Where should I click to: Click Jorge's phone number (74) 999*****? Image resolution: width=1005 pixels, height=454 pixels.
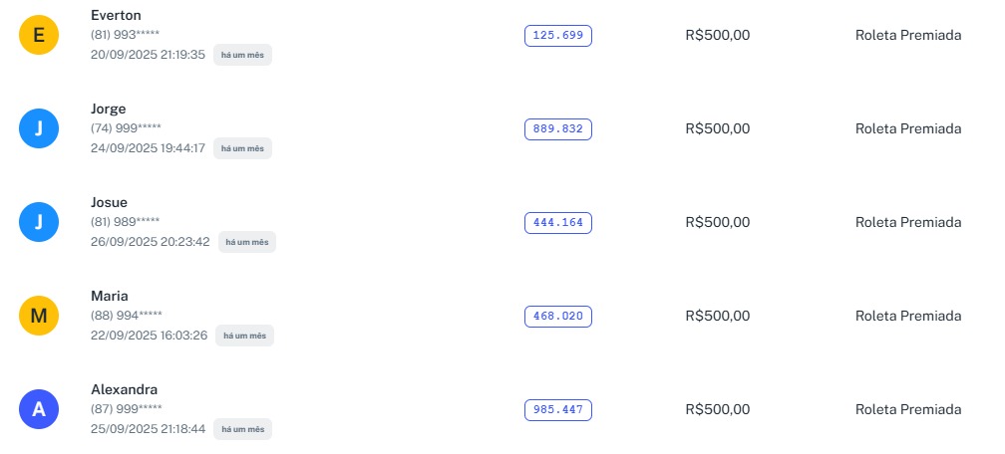(126, 128)
